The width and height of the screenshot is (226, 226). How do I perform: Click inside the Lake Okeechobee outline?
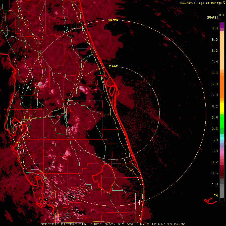[107, 178]
